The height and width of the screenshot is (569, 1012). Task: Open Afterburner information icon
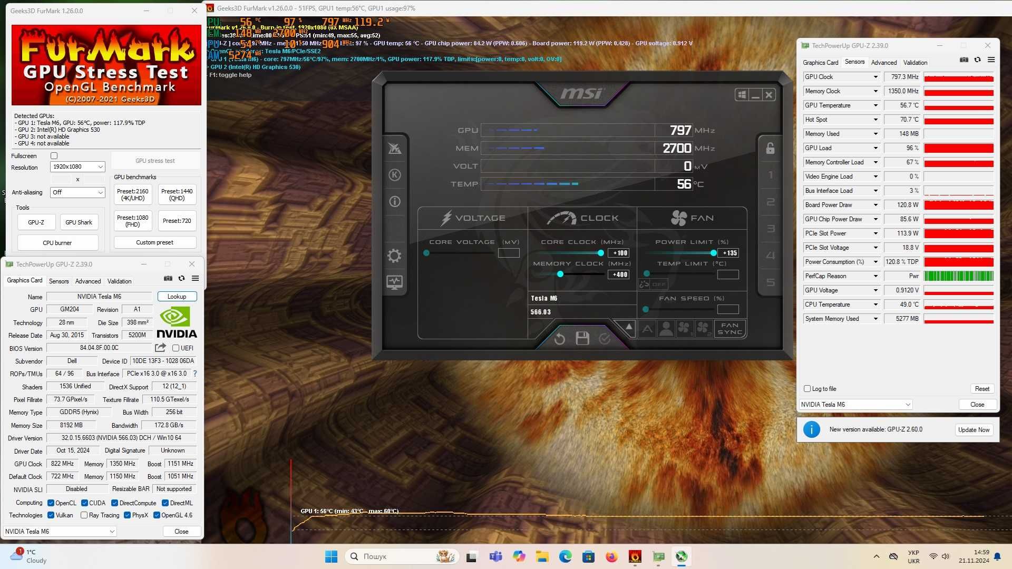[x=394, y=201]
